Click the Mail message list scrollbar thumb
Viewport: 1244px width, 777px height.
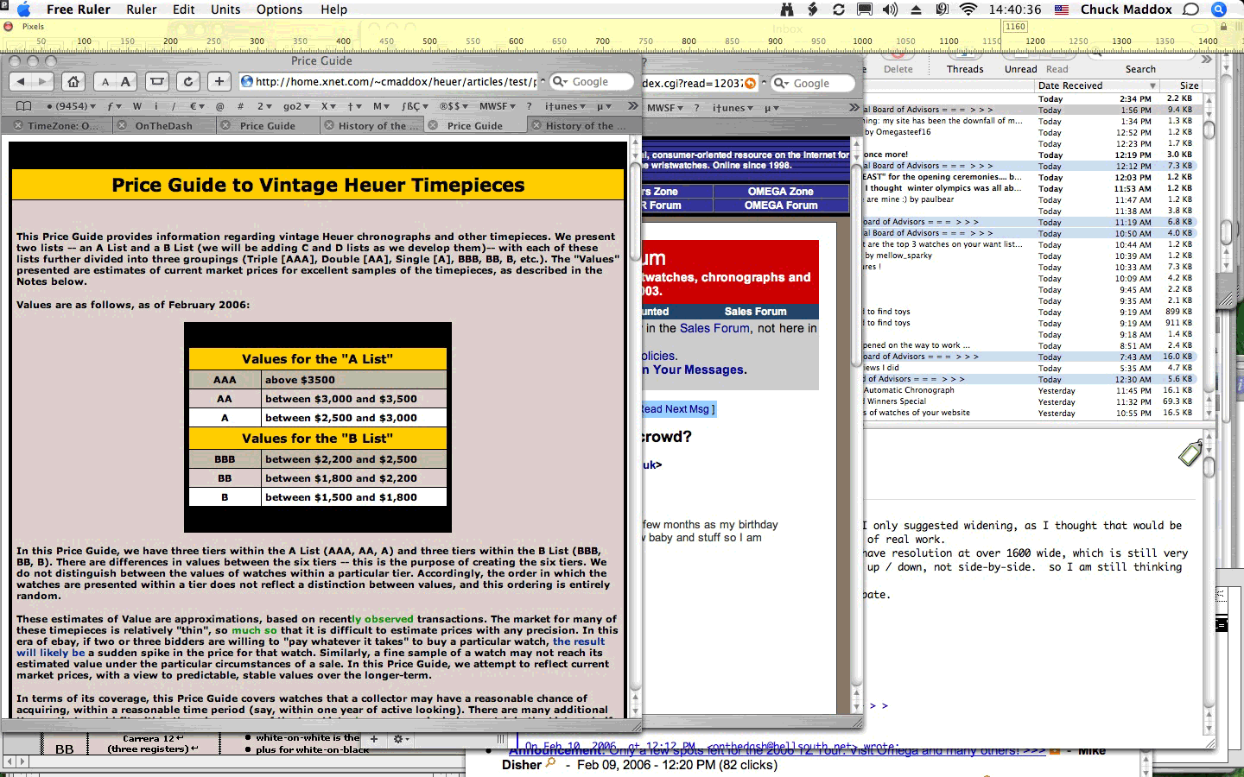tap(1209, 129)
